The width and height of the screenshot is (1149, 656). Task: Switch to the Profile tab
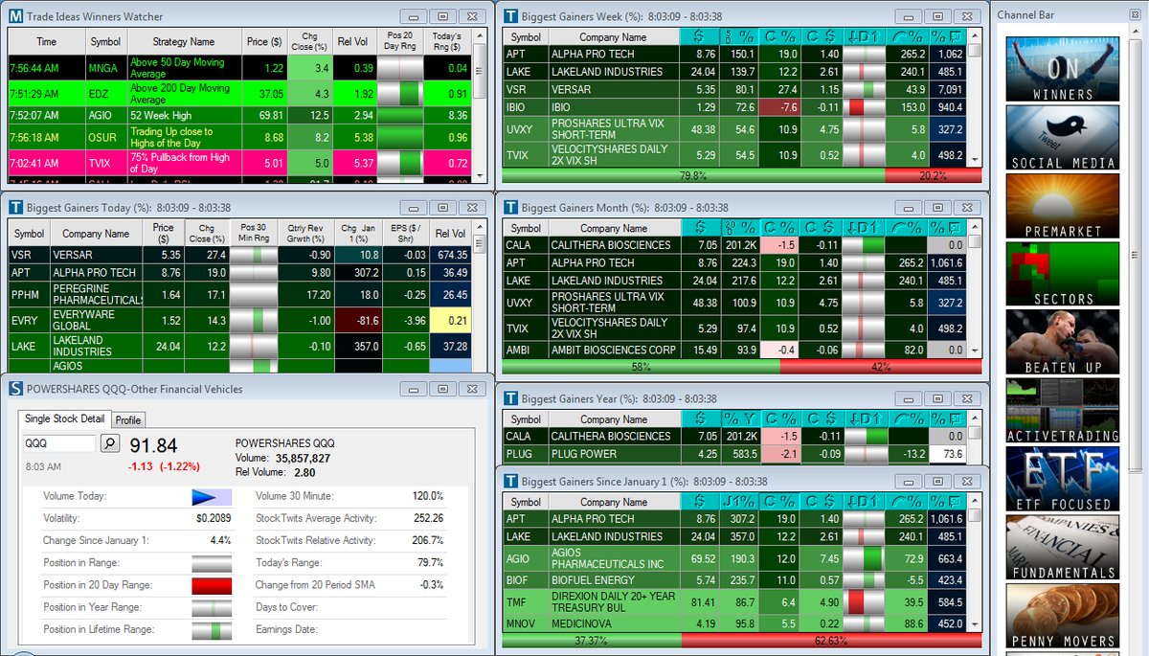coord(128,419)
